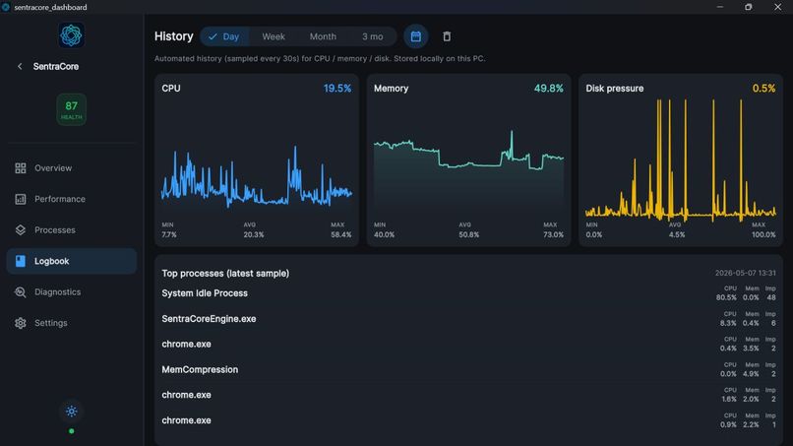Switch to 3 mo history range
The height and width of the screenshot is (446, 793).
click(x=372, y=36)
